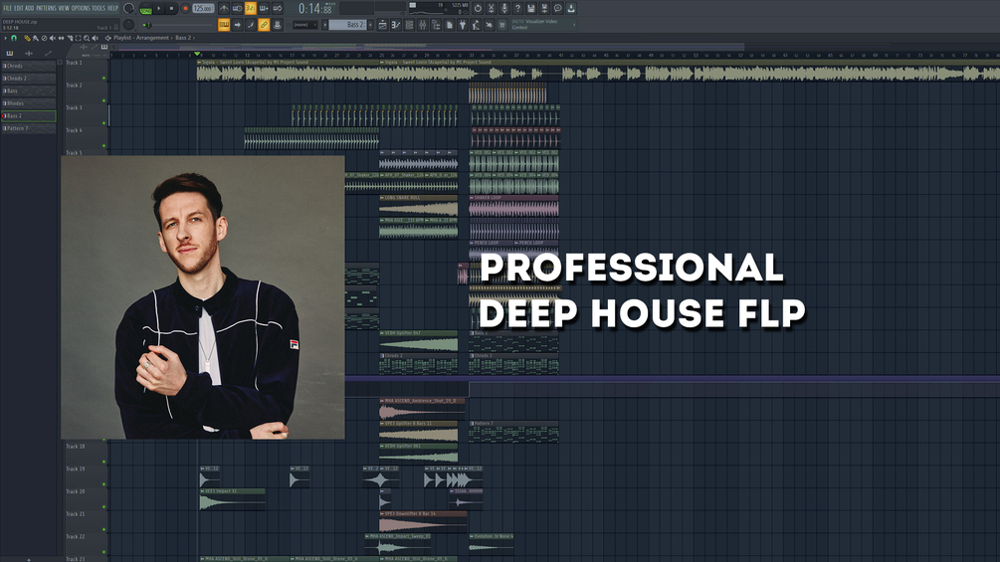Click the note/clip grouping brush button

coord(251,25)
